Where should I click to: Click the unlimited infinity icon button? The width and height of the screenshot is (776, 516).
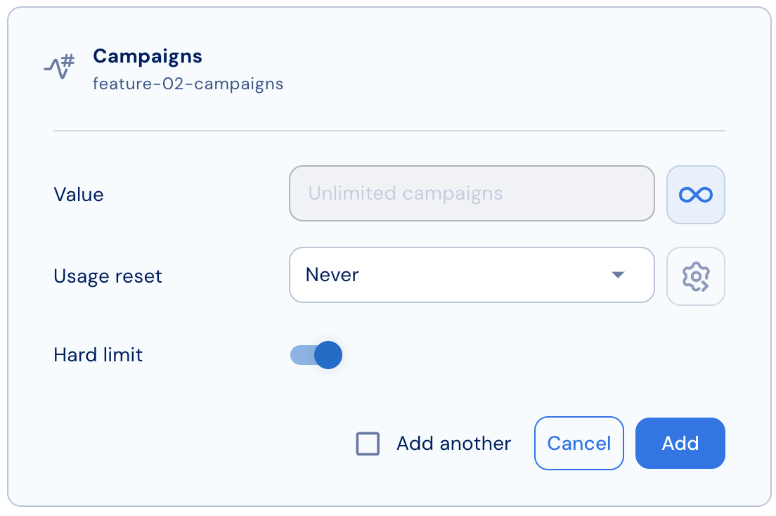[x=695, y=195]
